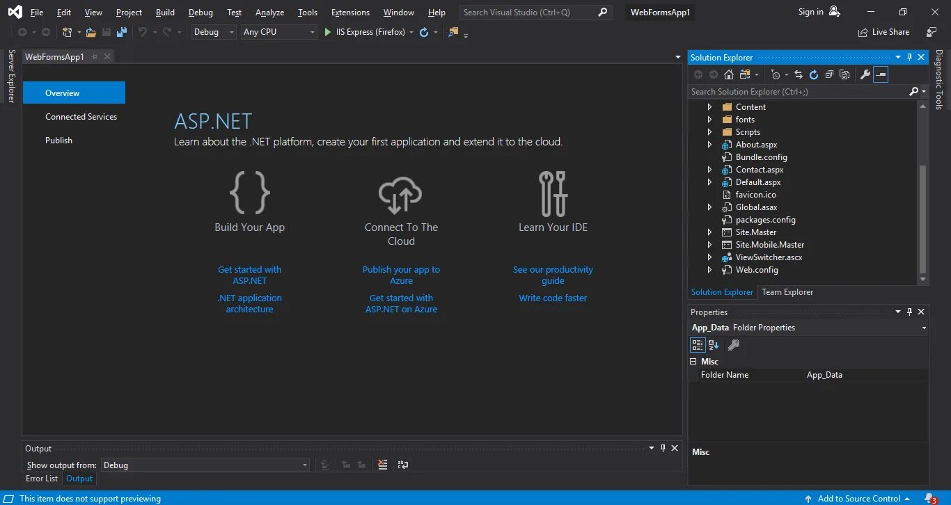Screen dimensions: 951x505
Task: Pin the Solution Explorer panel
Action: (x=909, y=58)
